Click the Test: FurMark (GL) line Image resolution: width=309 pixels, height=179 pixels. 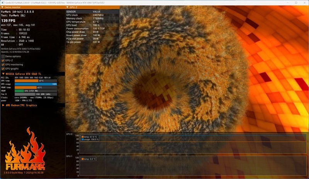point(13,15)
